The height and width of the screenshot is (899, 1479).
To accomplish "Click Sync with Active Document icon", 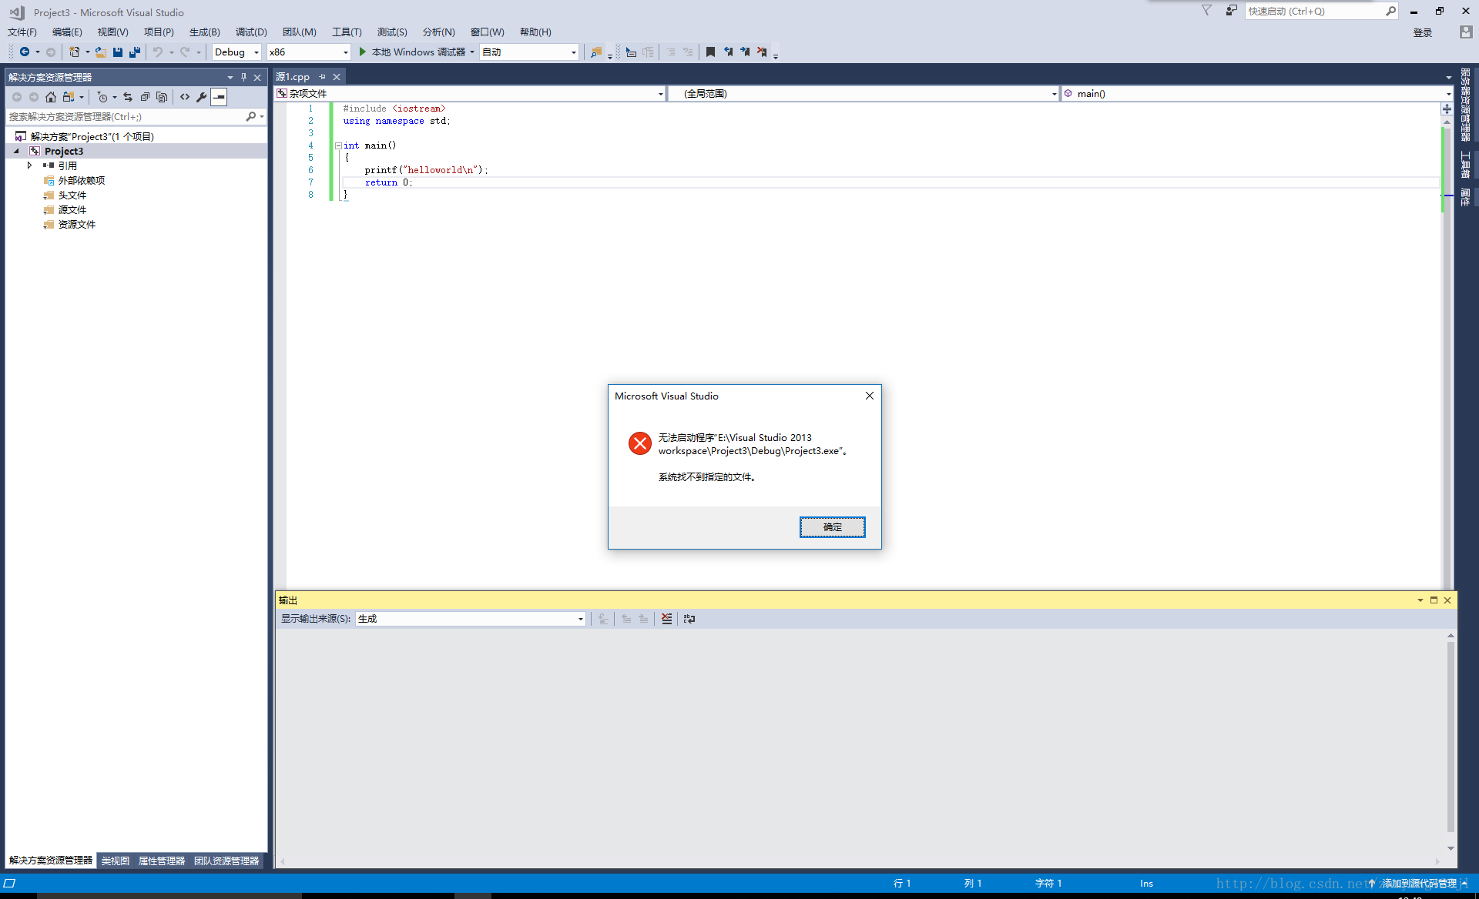I will (128, 97).
